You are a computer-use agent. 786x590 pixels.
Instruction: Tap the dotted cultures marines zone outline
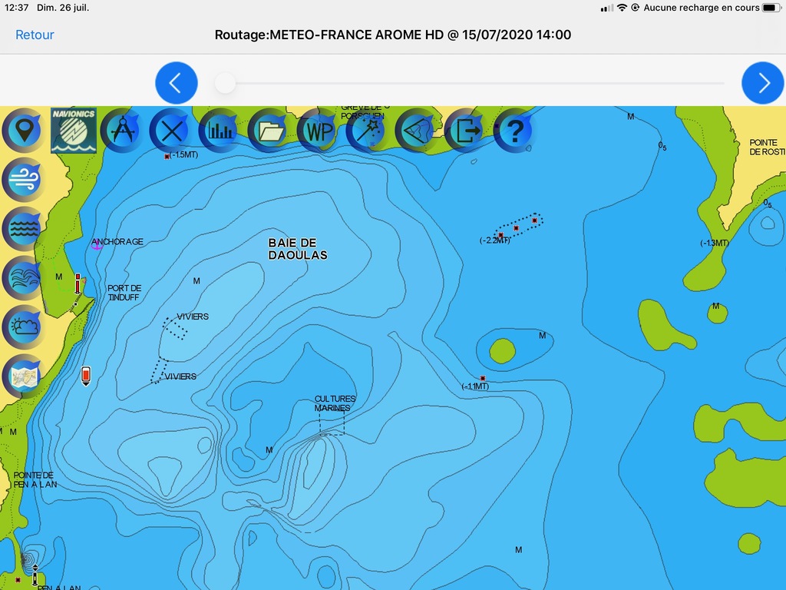(x=332, y=423)
